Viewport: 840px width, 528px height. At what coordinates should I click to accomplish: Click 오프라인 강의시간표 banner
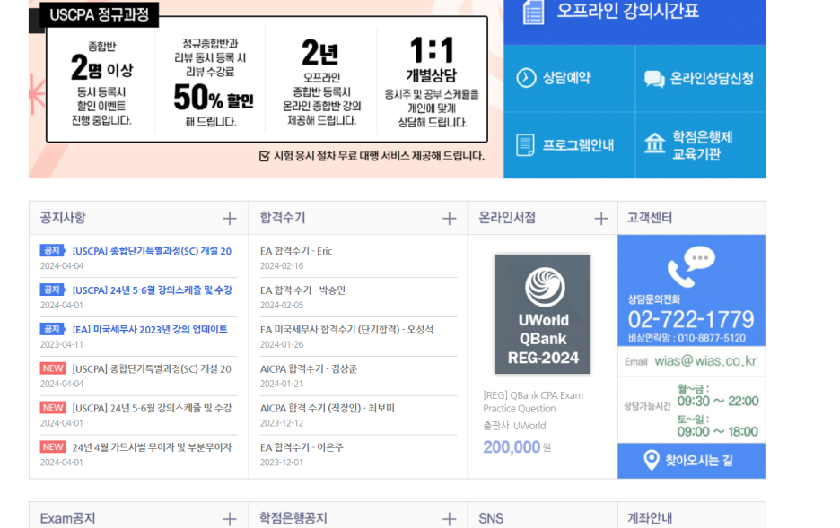click(634, 22)
